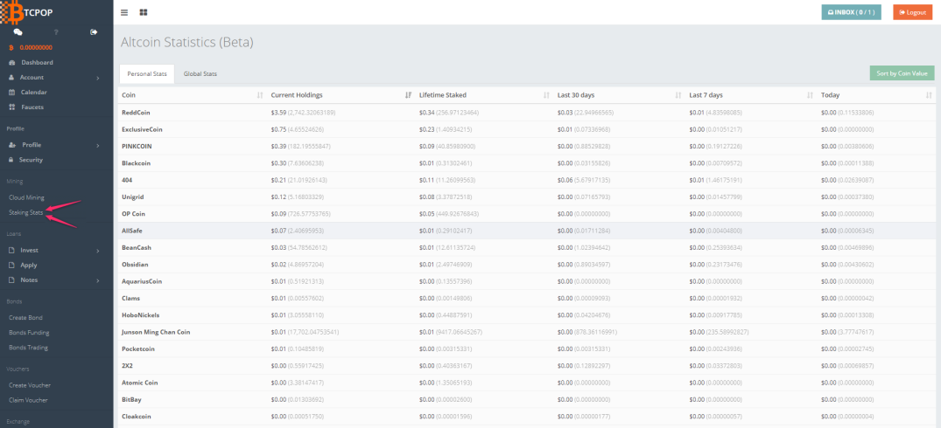Select the ReddCoin row name

coord(135,113)
